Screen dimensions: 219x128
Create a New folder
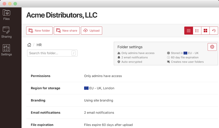pyautogui.click(x=39, y=31)
